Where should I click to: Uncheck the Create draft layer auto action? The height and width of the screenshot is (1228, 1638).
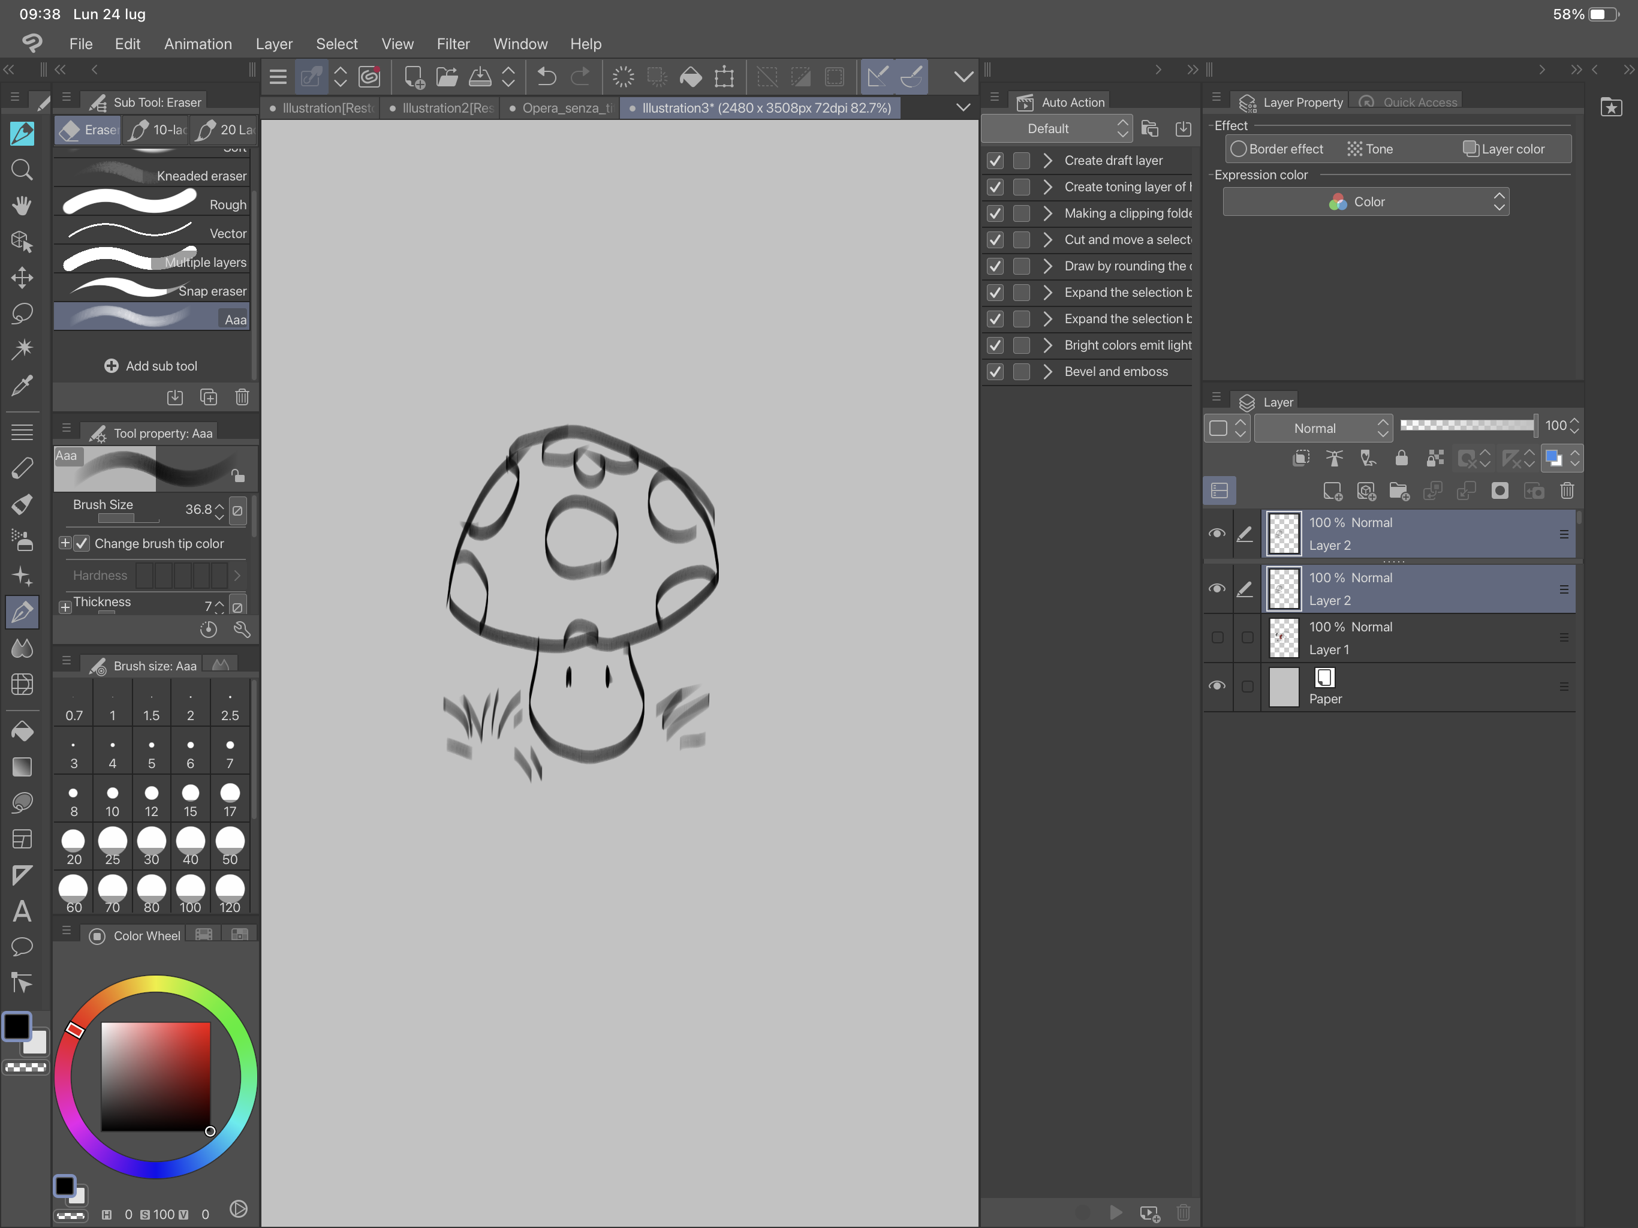pos(995,161)
